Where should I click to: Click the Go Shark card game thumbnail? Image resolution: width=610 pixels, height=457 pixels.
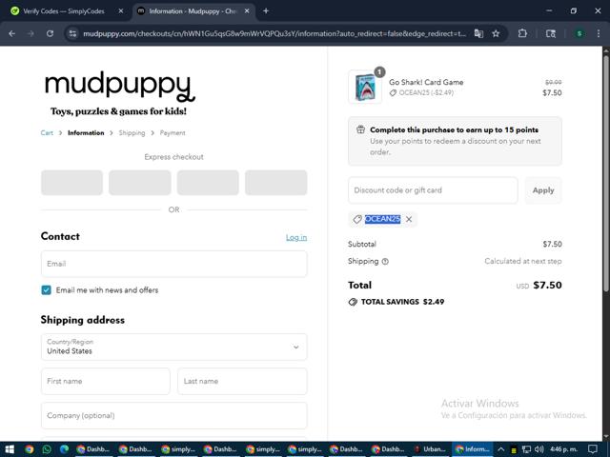point(365,87)
